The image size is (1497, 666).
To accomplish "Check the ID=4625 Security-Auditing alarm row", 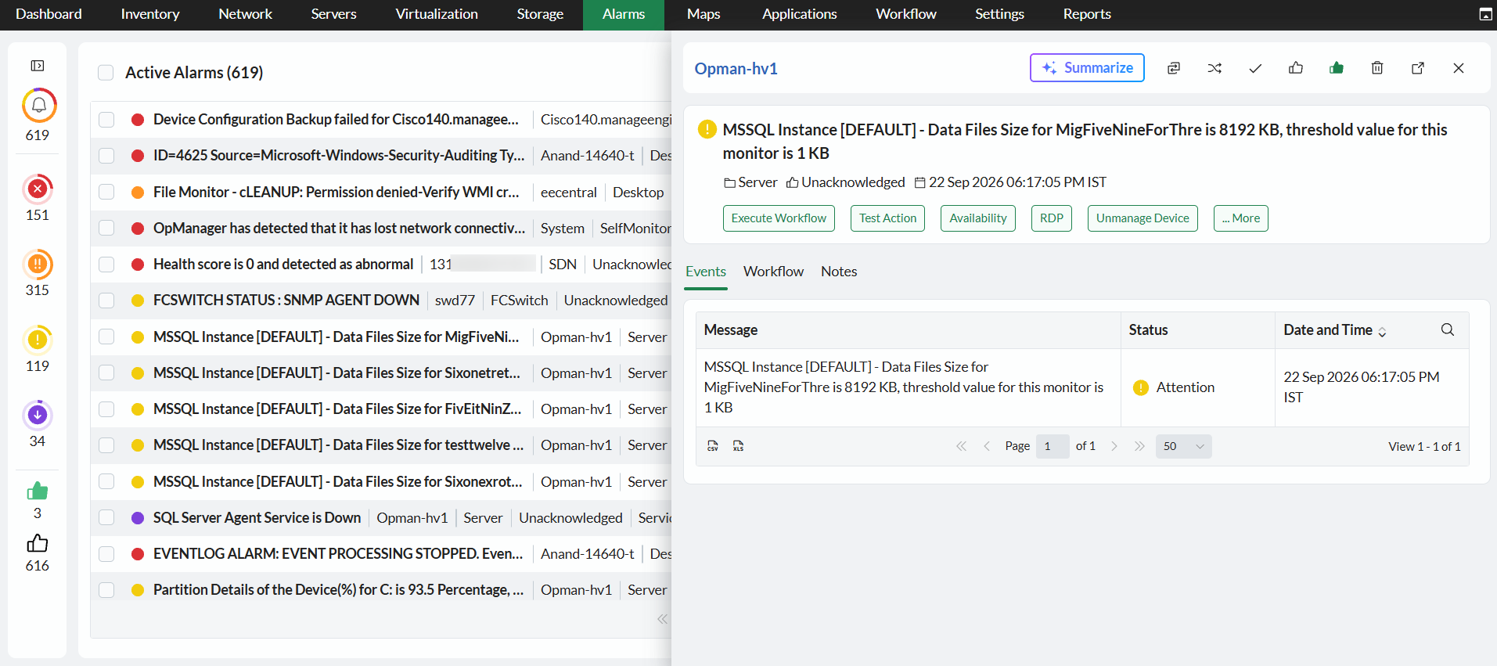I will point(106,156).
